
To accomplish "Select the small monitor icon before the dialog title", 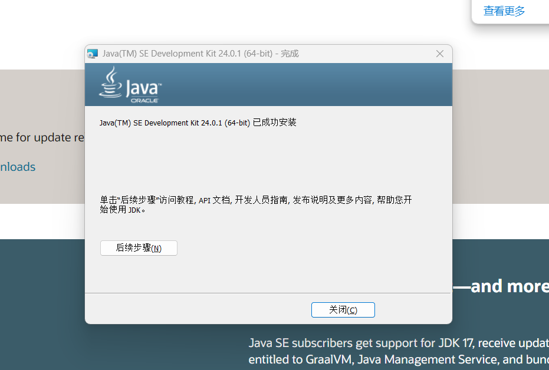I will point(93,53).
